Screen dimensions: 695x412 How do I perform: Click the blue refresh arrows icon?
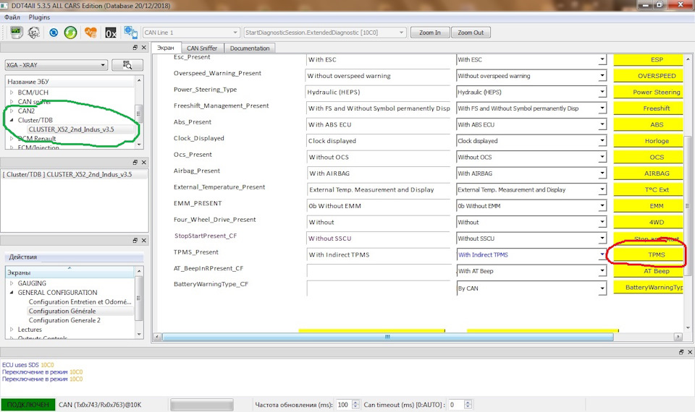coord(54,33)
